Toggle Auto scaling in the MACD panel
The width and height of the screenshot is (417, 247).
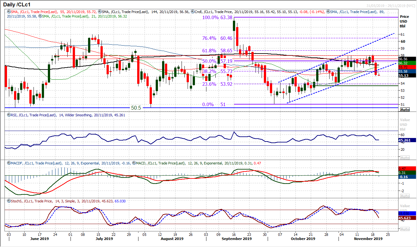[405, 196]
